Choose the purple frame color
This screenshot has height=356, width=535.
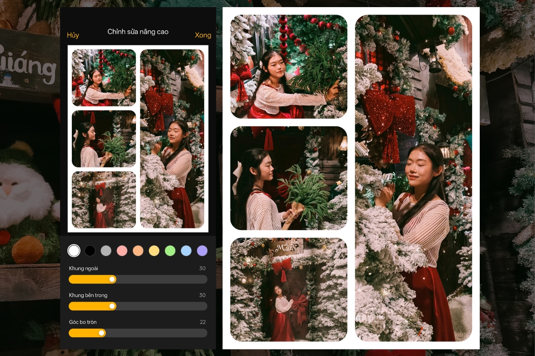click(202, 251)
